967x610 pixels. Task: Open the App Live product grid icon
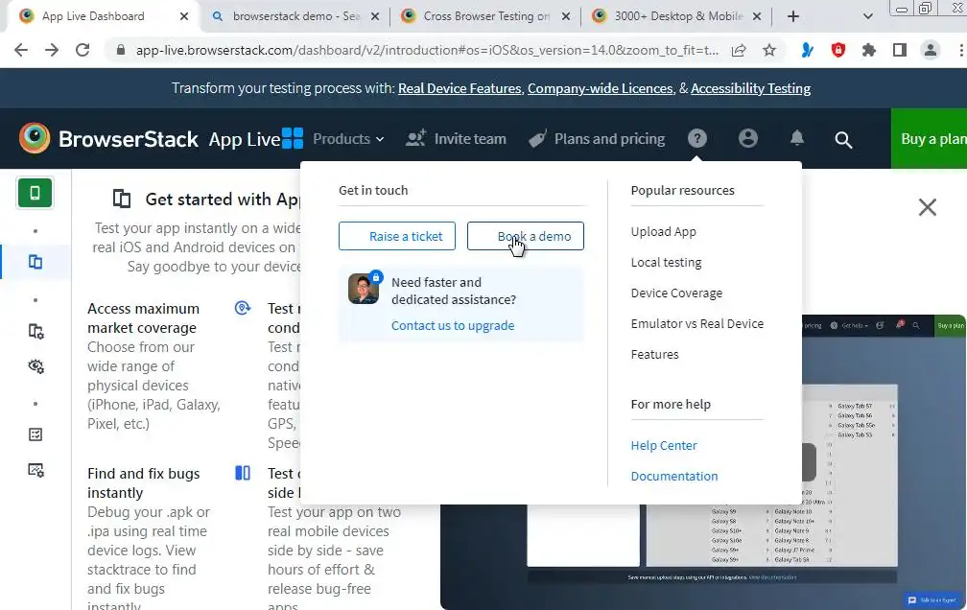pyautogui.click(x=293, y=138)
